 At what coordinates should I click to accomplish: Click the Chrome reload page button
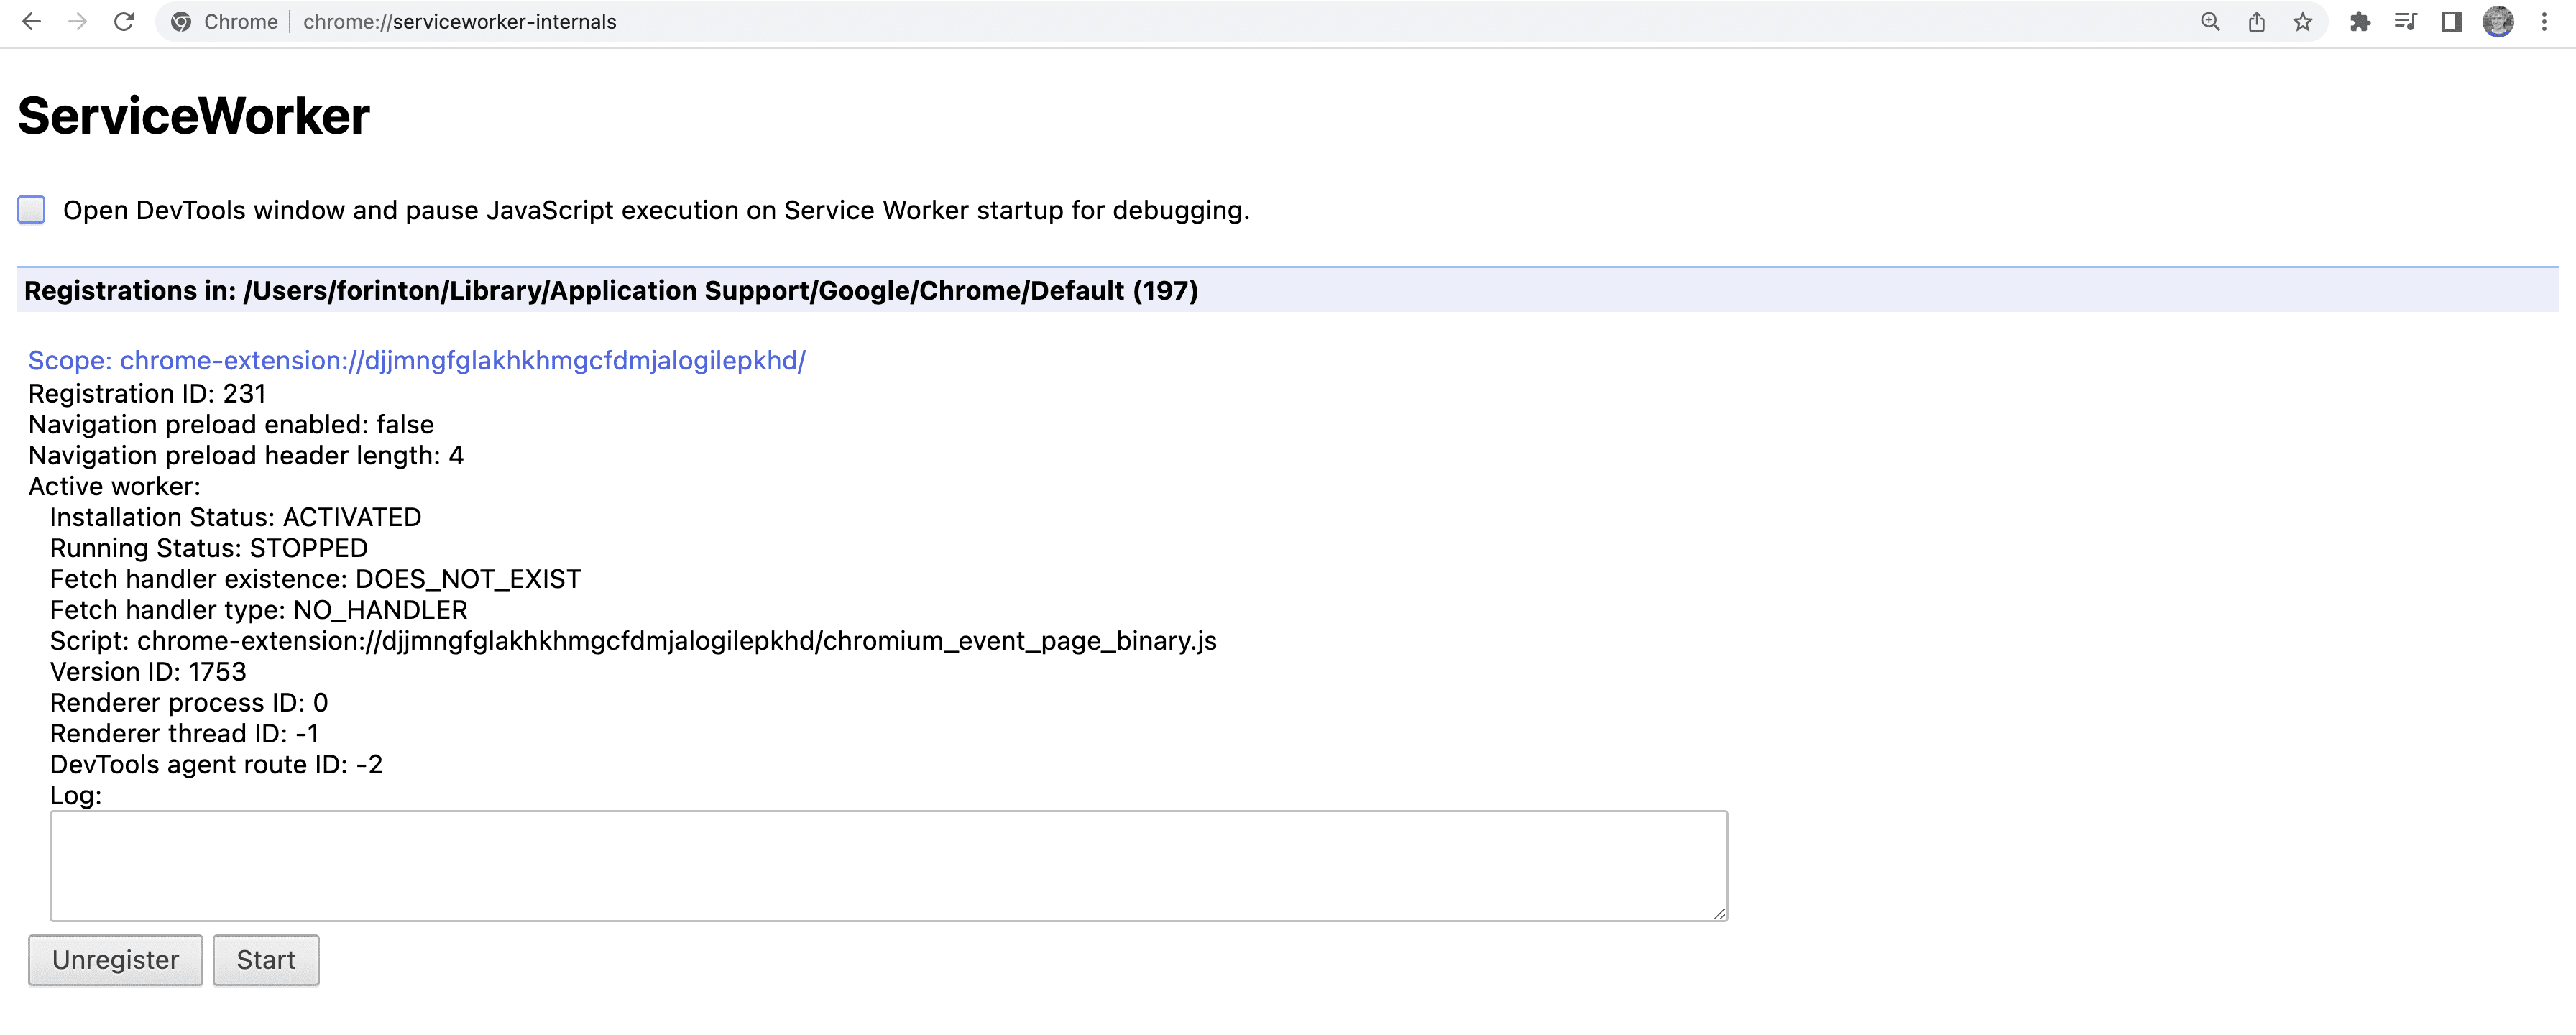click(x=121, y=22)
